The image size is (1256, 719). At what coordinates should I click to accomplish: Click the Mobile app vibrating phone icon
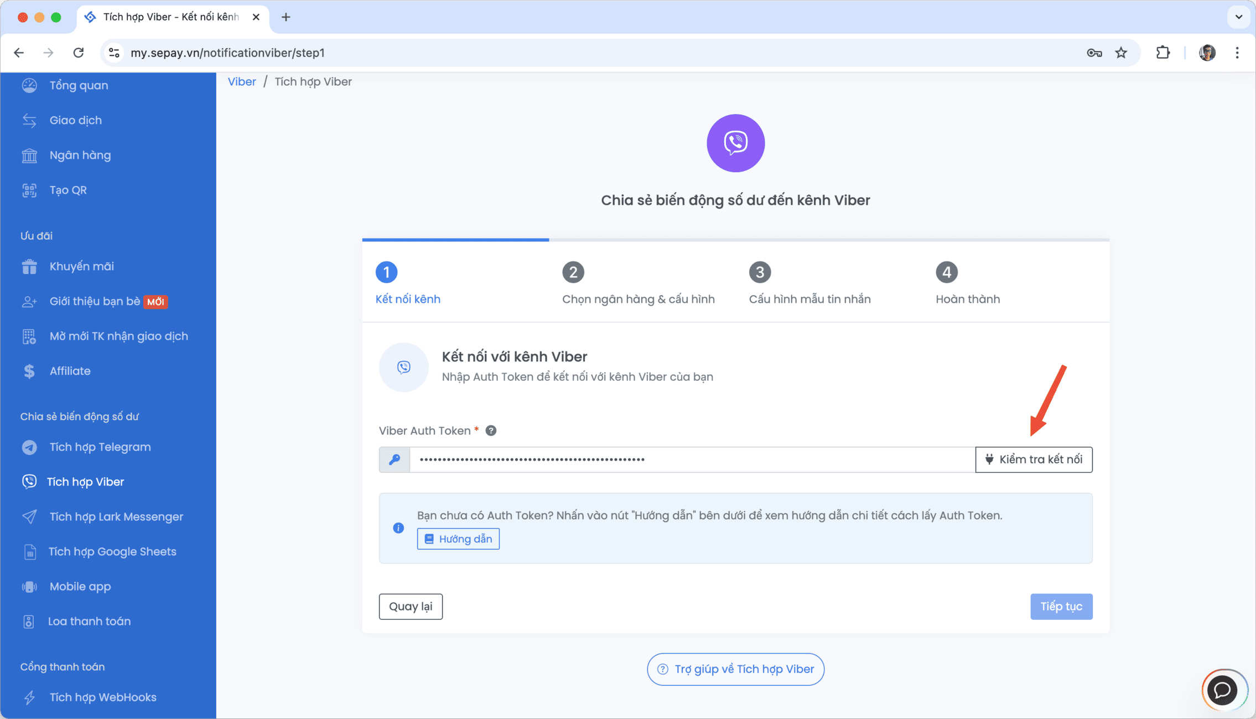(29, 587)
